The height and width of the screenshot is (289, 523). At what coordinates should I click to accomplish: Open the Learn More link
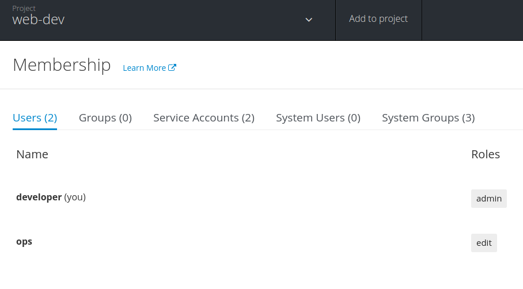tap(145, 68)
